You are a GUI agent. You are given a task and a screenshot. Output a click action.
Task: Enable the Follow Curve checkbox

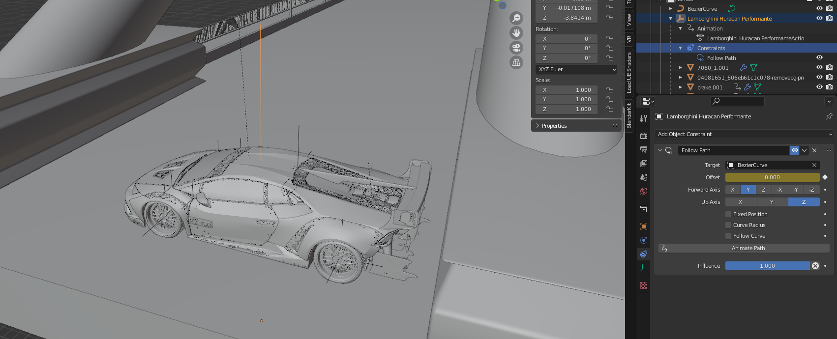pyautogui.click(x=728, y=236)
